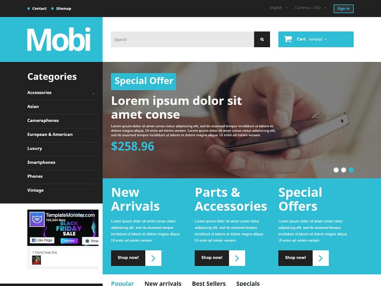Open the Currency USD dropdown

pos(311,8)
